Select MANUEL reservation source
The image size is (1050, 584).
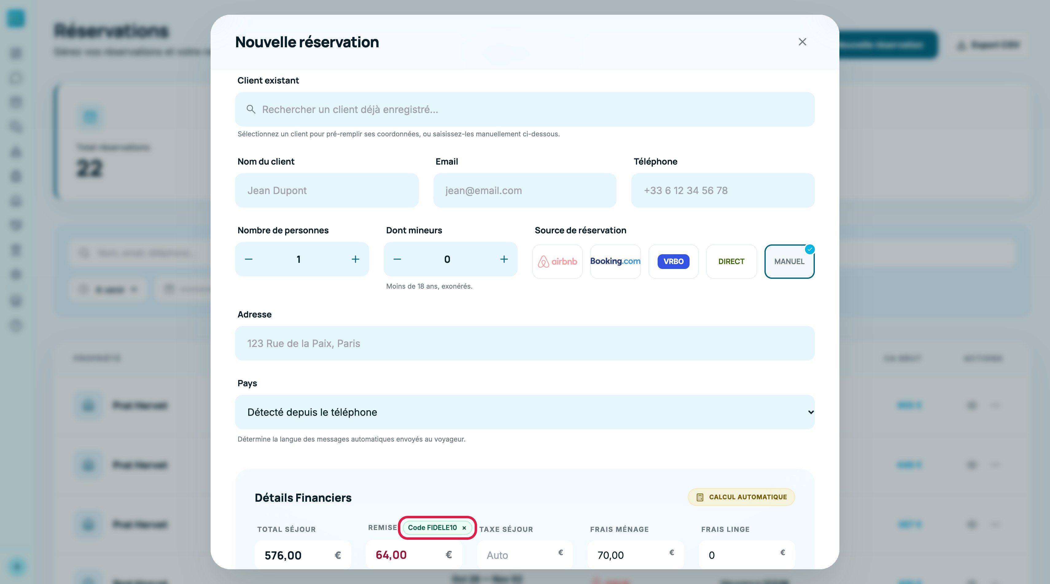coord(789,261)
